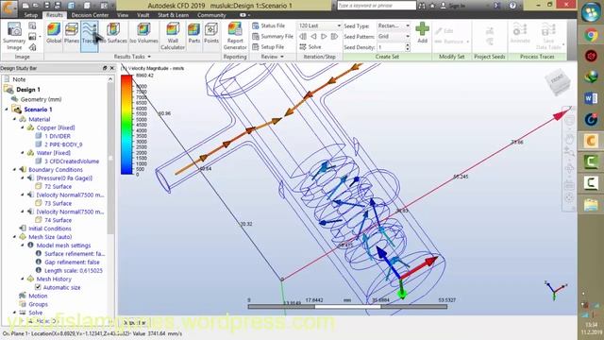Image resolution: width=604 pixels, height=340 pixels.
Task: Collapse the Copper [Fixed] material node
Action: click(x=23, y=127)
